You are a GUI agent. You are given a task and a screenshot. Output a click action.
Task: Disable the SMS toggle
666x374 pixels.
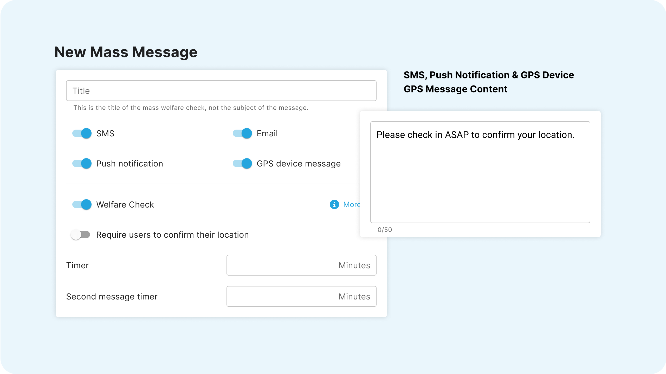pos(82,133)
